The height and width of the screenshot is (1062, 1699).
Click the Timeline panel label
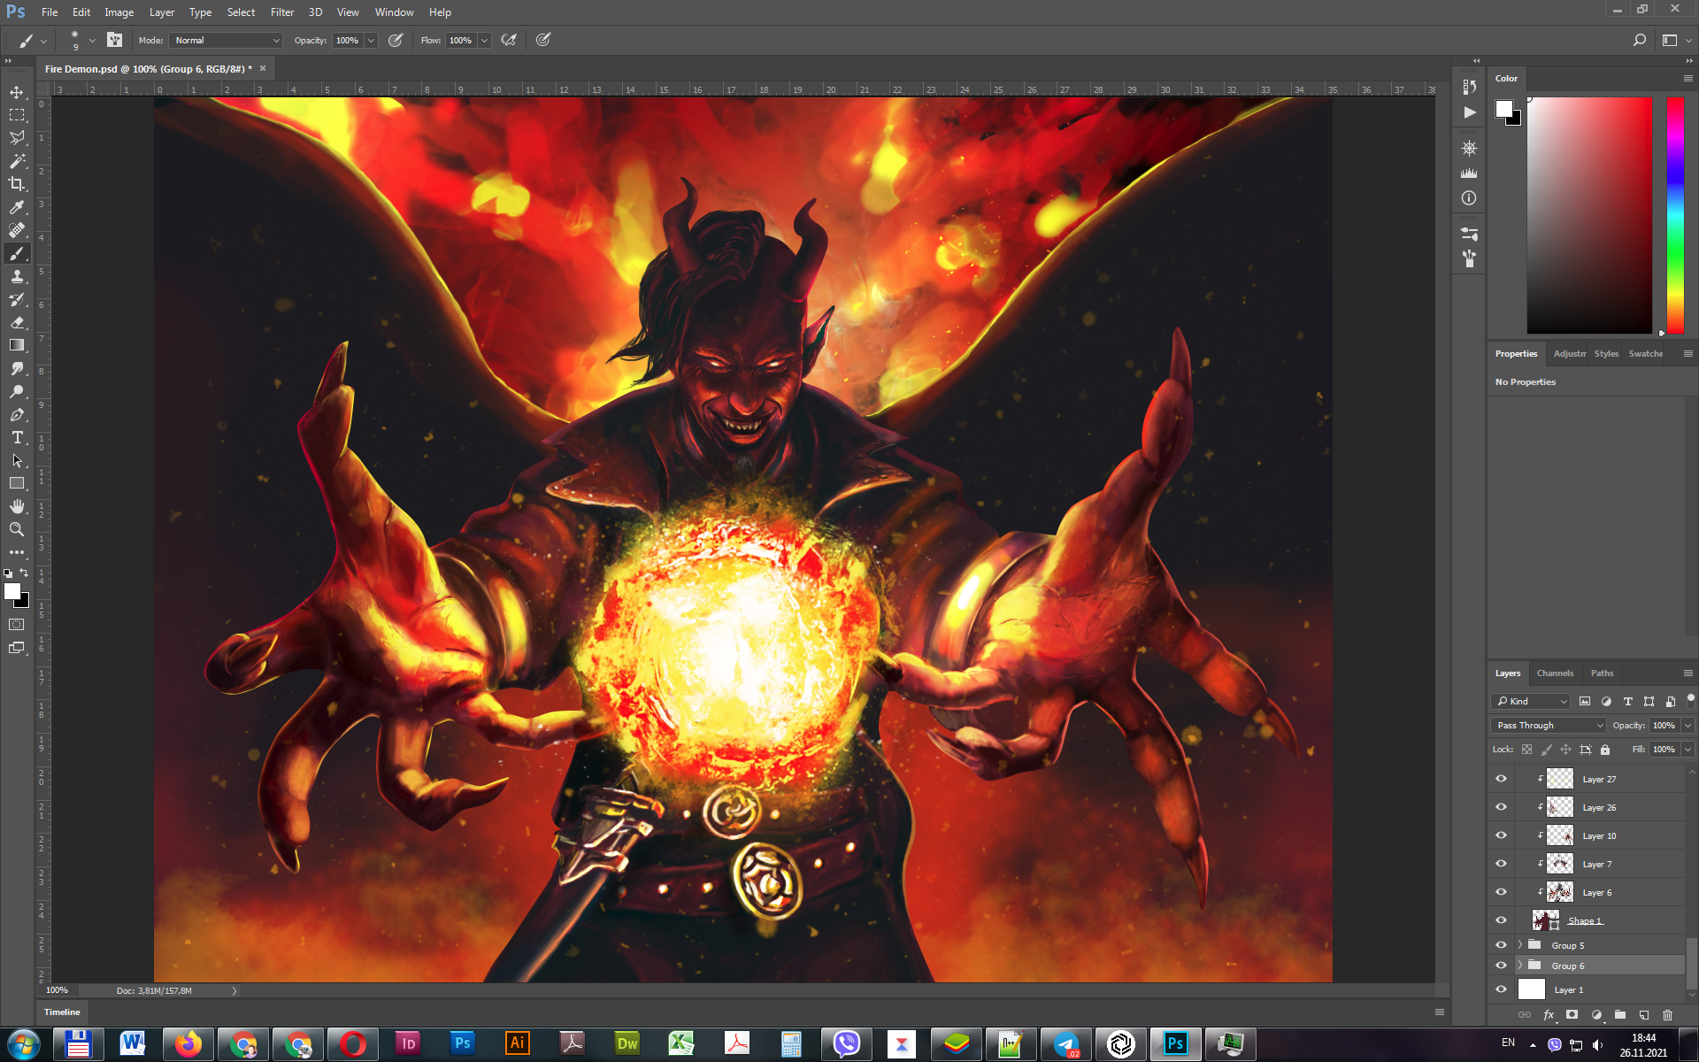62,1012
